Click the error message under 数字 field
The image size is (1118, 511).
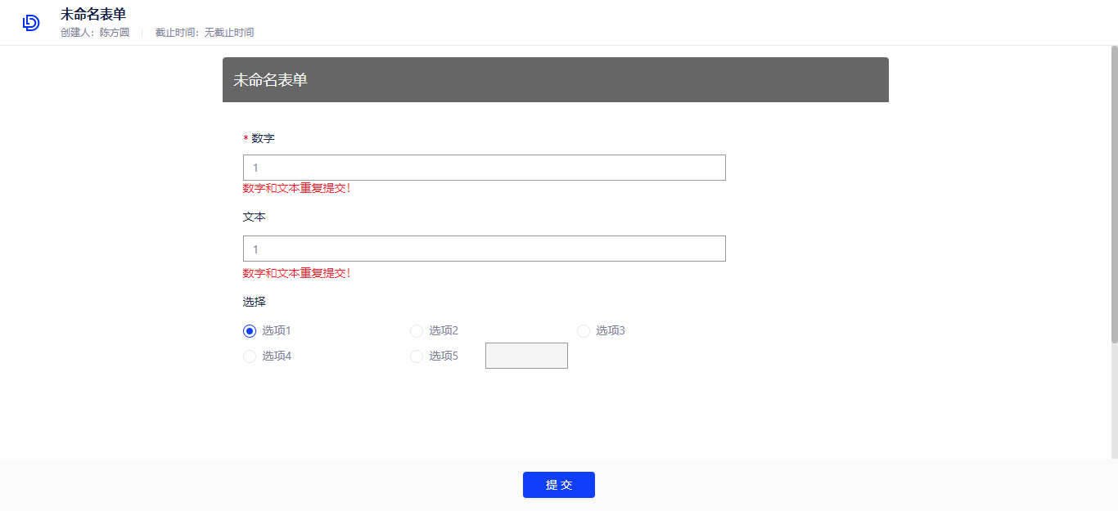click(298, 187)
